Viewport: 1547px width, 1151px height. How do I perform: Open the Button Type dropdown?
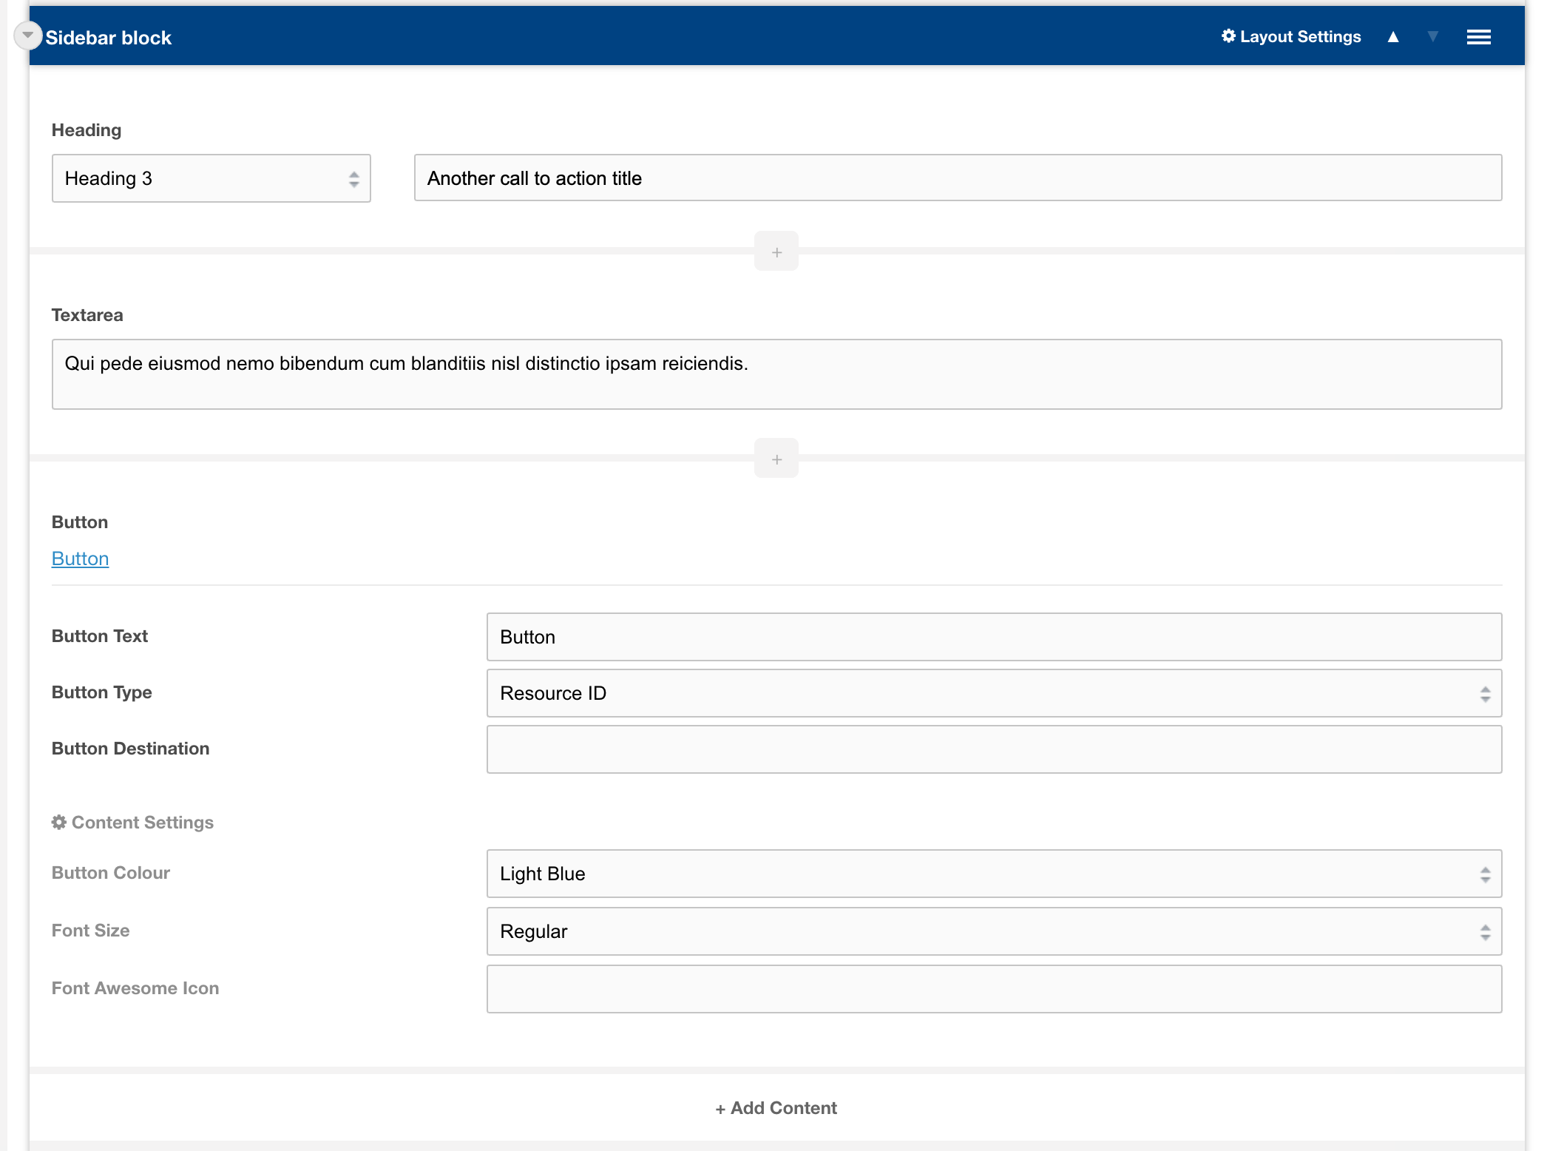click(994, 693)
